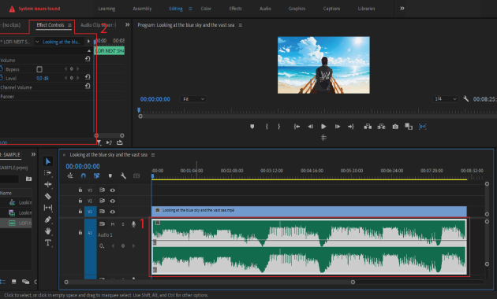Switch to the Assembly workspace
Screen dimensions: 497x299
[x=142, y=9]
